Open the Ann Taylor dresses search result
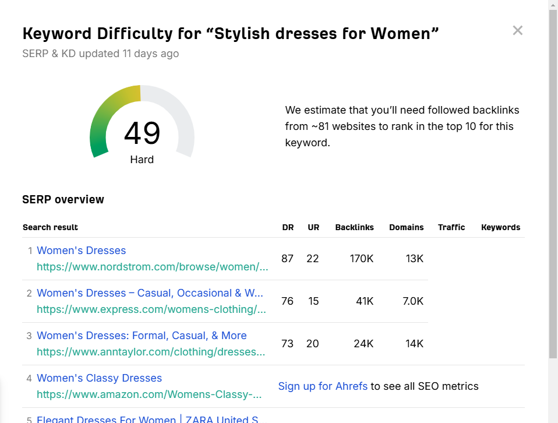This screenshot has width=558, height=423. point(142,336)
